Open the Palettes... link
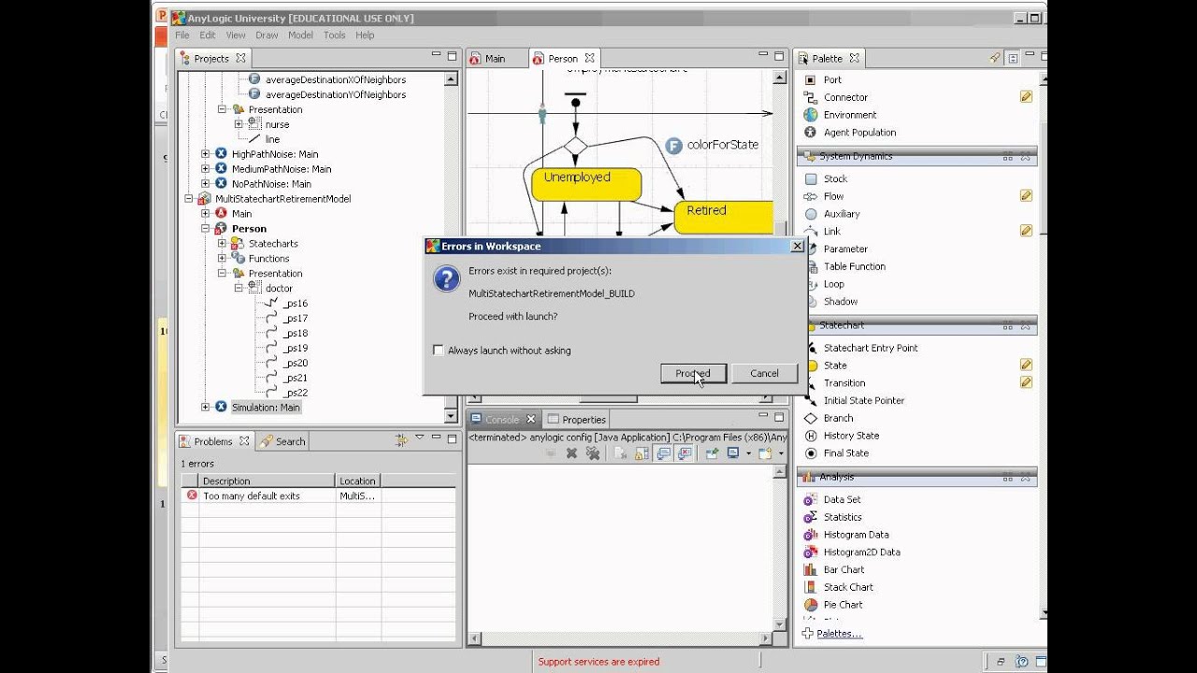Viewport: 1197px width, 673px height. (x=839, y=634)
